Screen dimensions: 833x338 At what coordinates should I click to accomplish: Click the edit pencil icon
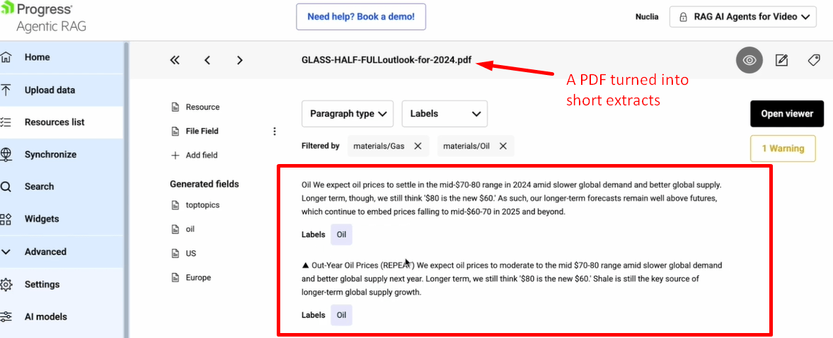tap(781, 60)
